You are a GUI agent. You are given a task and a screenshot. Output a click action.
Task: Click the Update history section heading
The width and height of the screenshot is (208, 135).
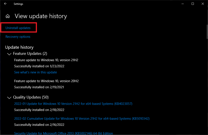click(19, 47)
